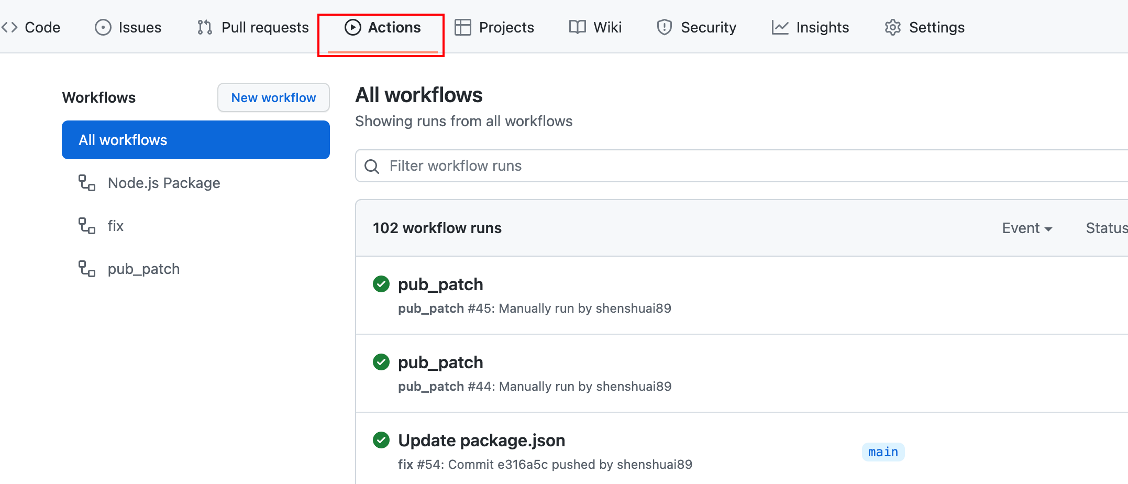Focus the Filter workflow runs field
This screenshot has width=1128, height=484.
click(742, 166)
